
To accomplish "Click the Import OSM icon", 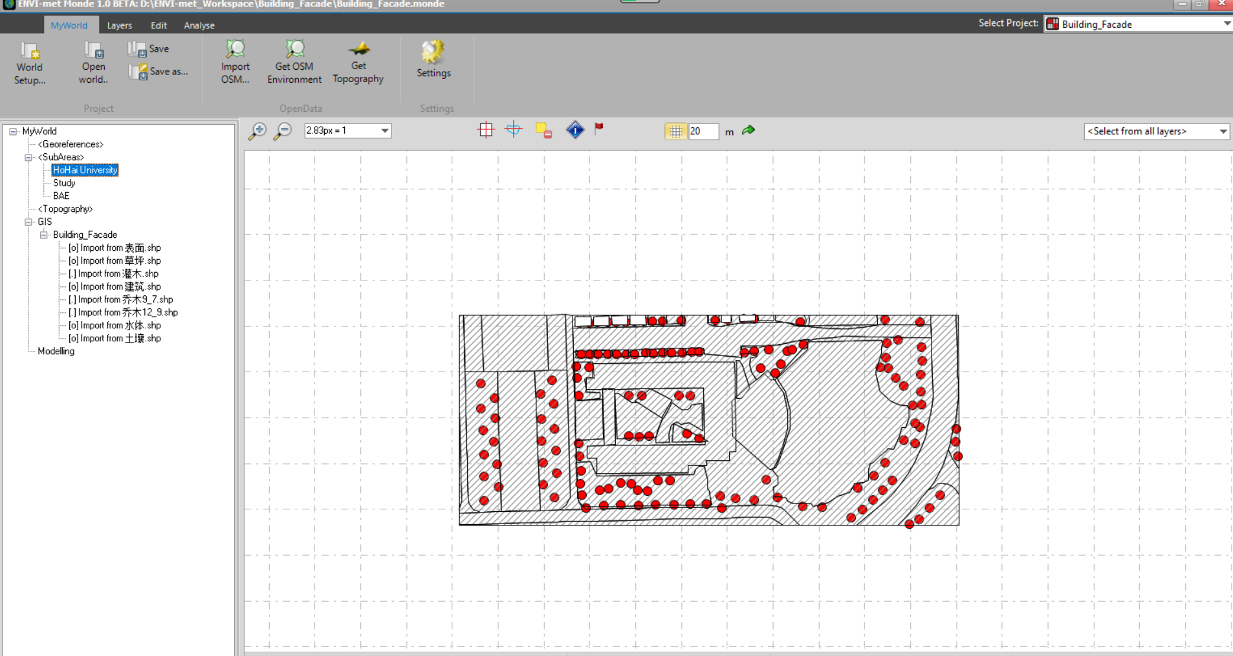I will (234, 61).
